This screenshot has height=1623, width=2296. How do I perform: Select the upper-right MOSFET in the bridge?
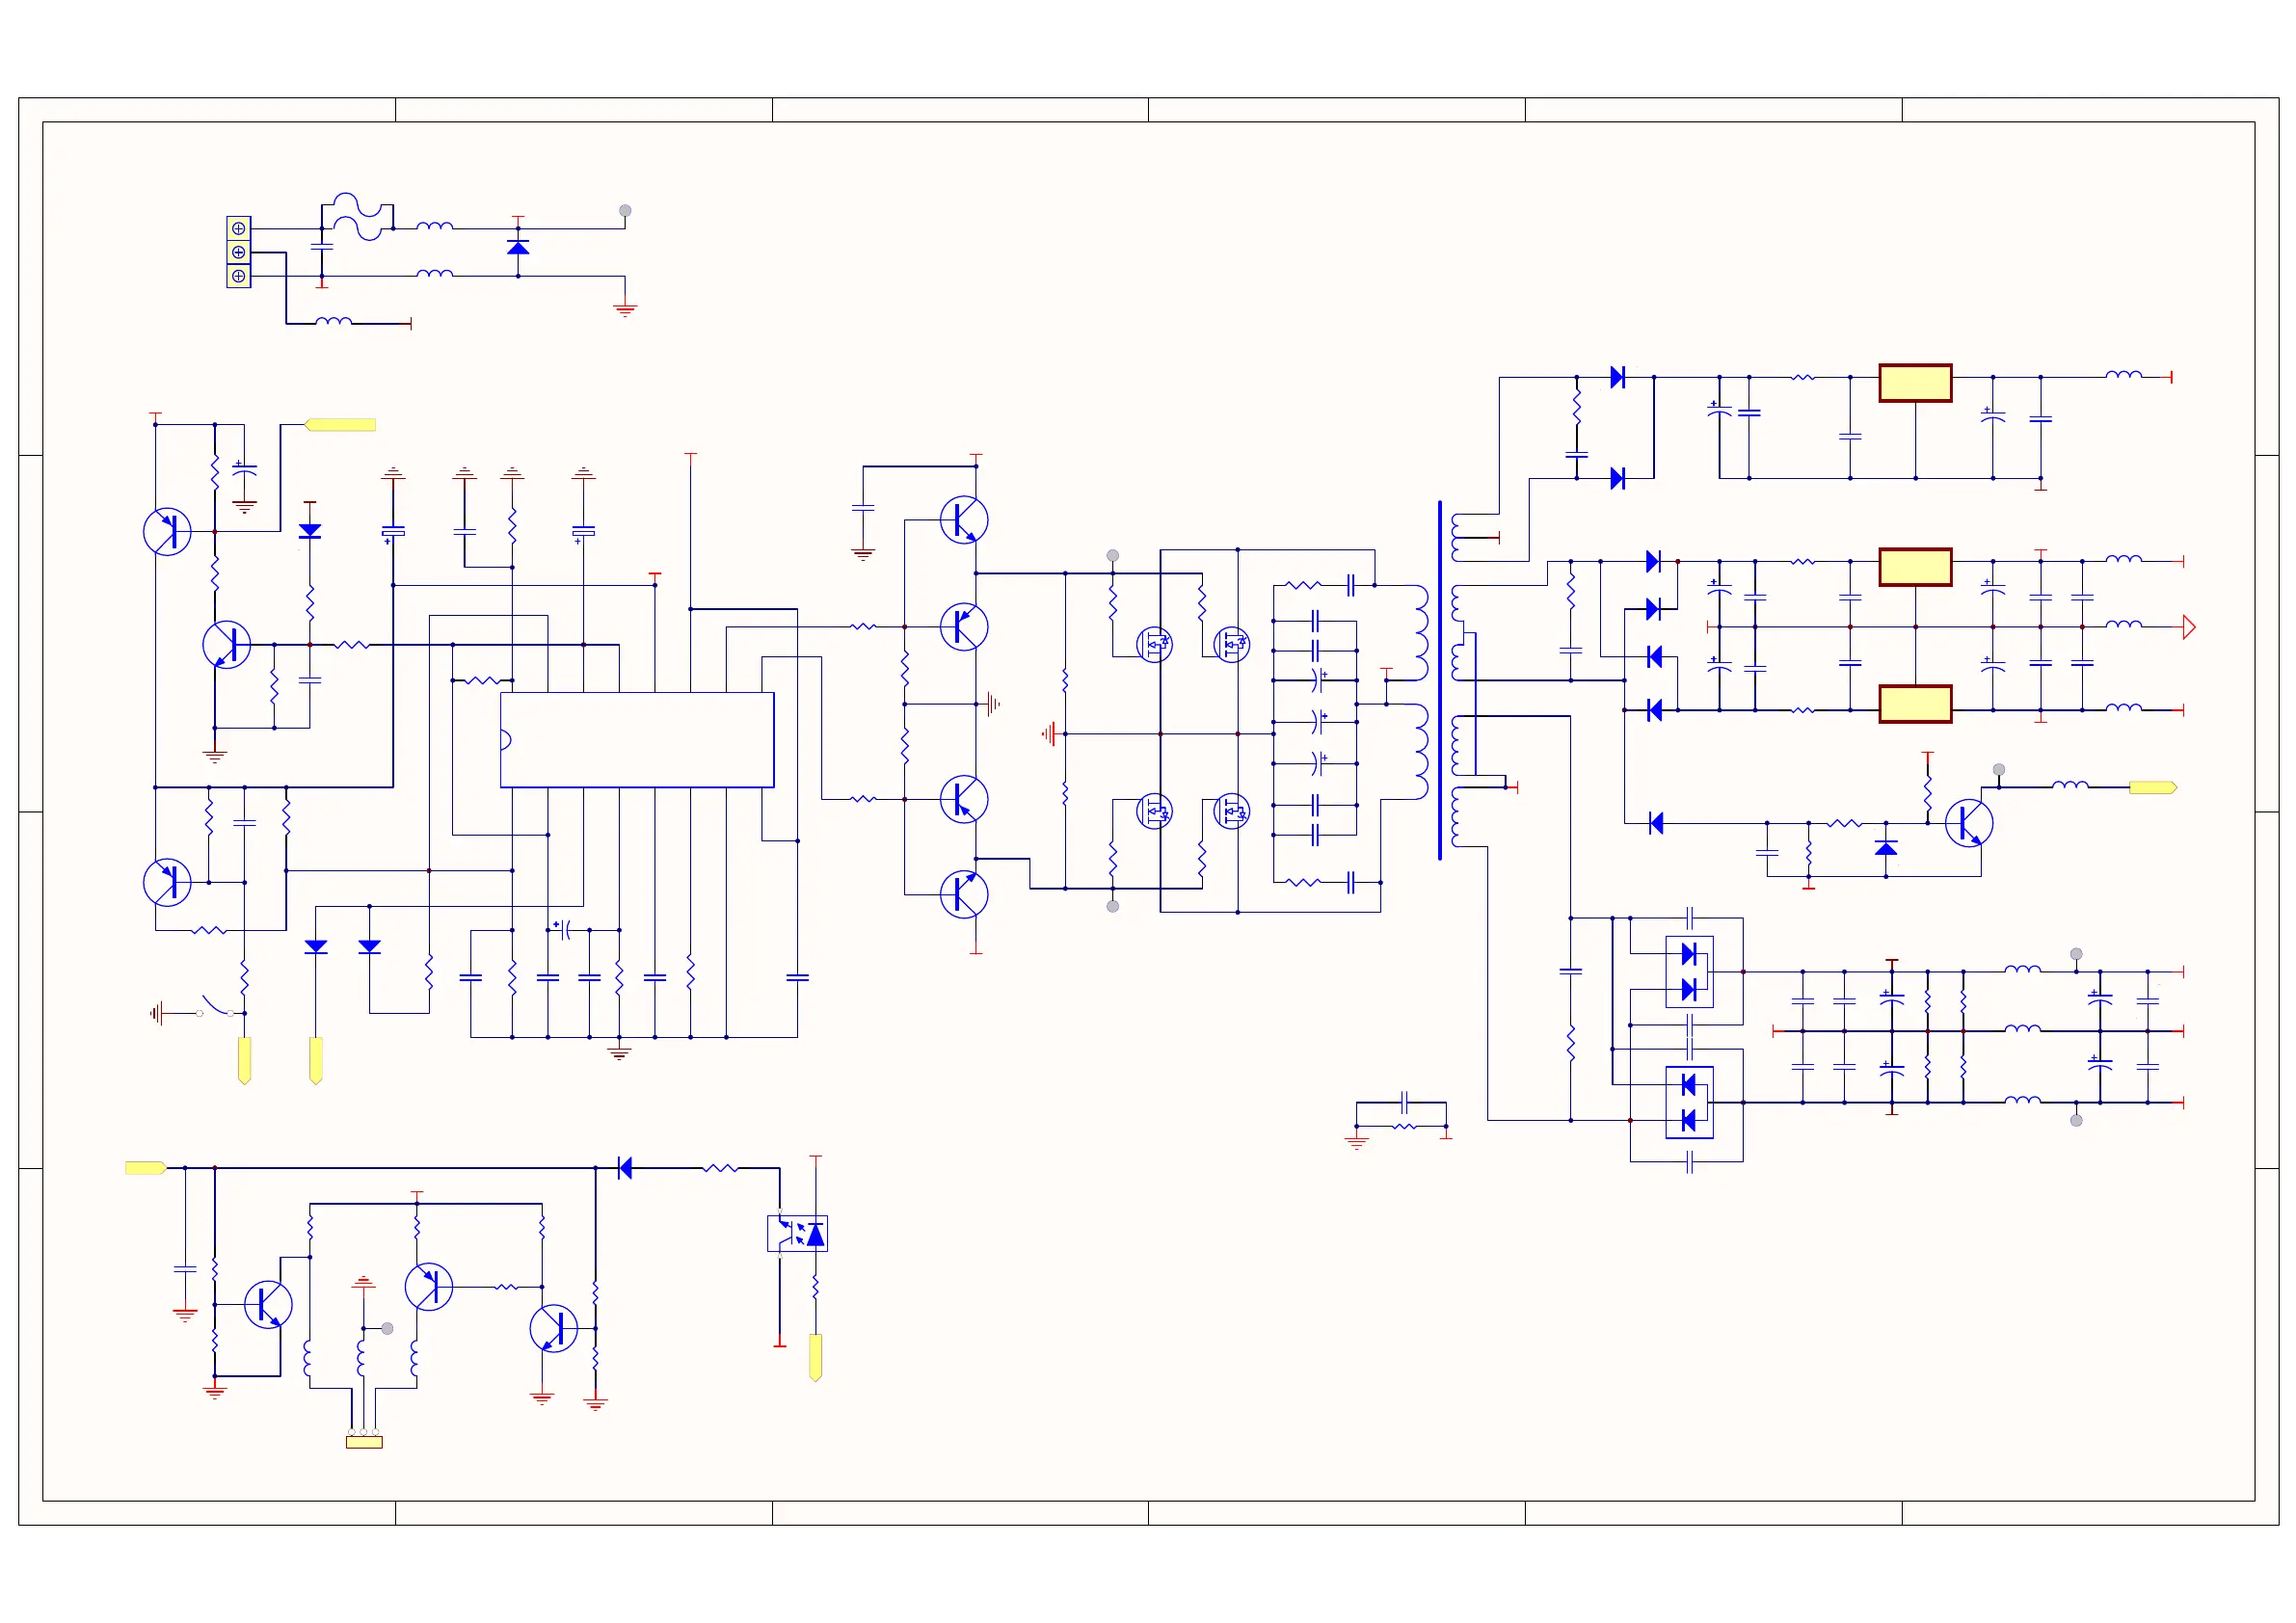coord(1232,644)
